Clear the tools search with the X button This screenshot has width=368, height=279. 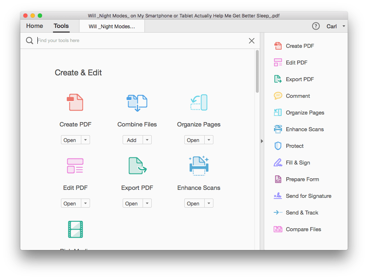252,41
